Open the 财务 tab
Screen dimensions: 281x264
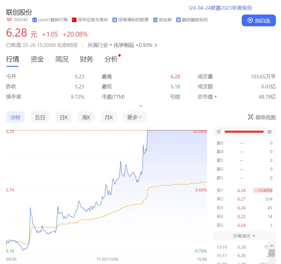tap(86, 59)
